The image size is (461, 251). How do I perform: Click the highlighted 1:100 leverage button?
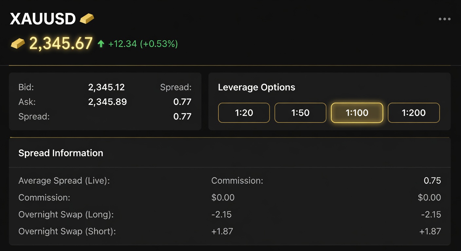click(357, 112)
